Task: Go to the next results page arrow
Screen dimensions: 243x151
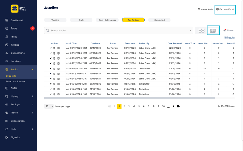Action: point(173,106)
